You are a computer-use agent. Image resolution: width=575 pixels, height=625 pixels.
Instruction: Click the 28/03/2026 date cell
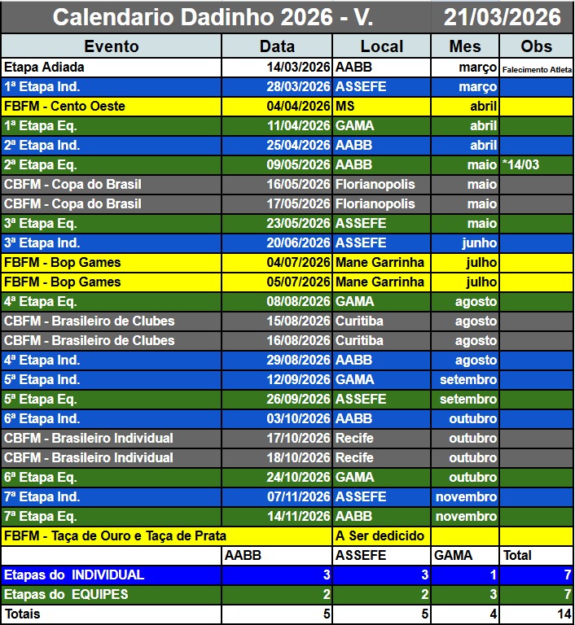pyautogui.click(x=277, y=87)
